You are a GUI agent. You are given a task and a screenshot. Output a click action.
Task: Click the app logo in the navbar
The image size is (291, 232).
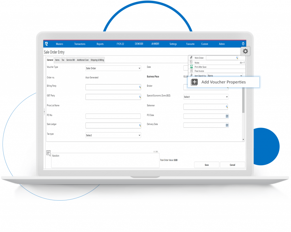coord(46,44)
